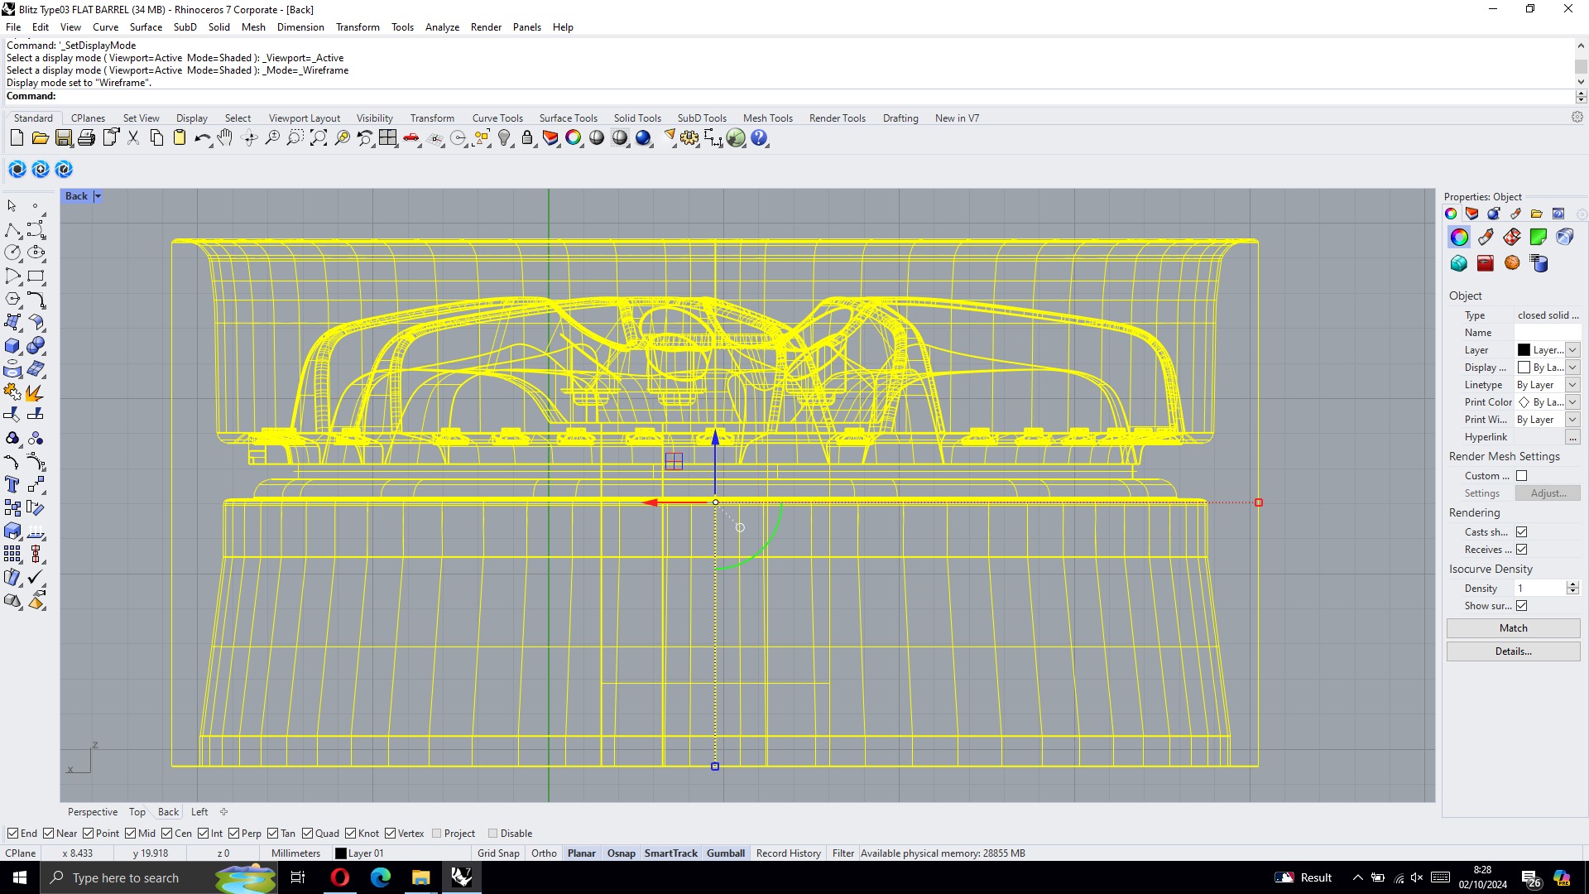Click the Details... button
This screenshot has height=894, width=1589.
click(1513, 651)
